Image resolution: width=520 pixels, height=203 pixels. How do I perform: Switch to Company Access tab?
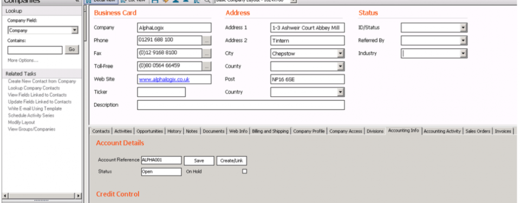tap(346, 132)
